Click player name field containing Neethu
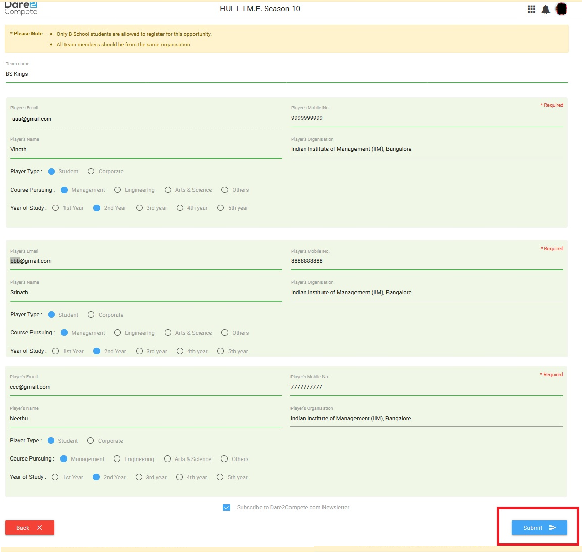 145,419
